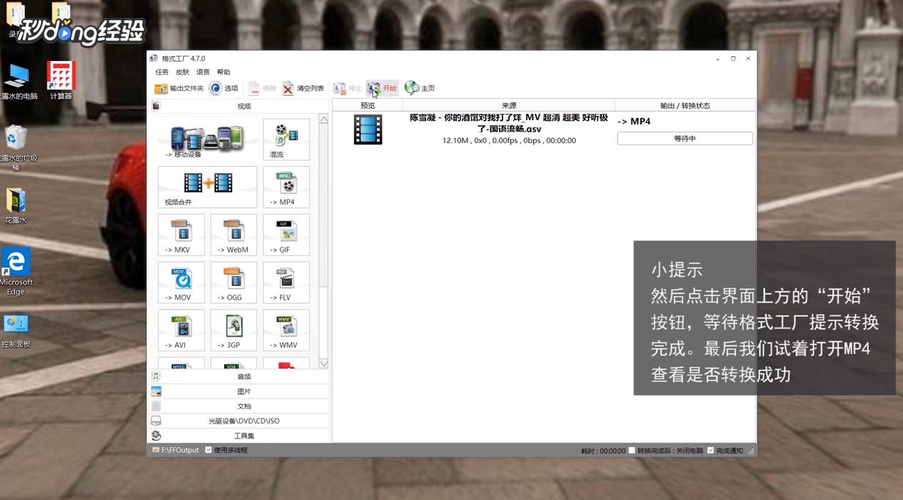Open the 花露水 folder on desktop
Image resolution: width=903 pixels, height=500 pixels.
click(x=16, y=206)
